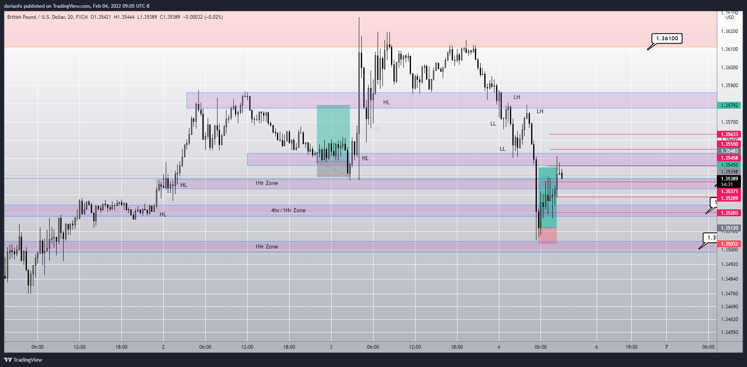Viewport: 747px width, 367px height.
Task: Click the closing value C1.35389 in header
Action: tap(170, 17)
